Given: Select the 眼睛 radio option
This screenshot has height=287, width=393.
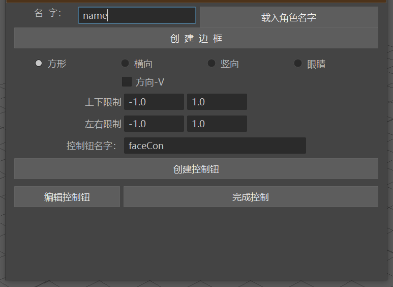Looking at the screenshot, I should click(298, 63).
